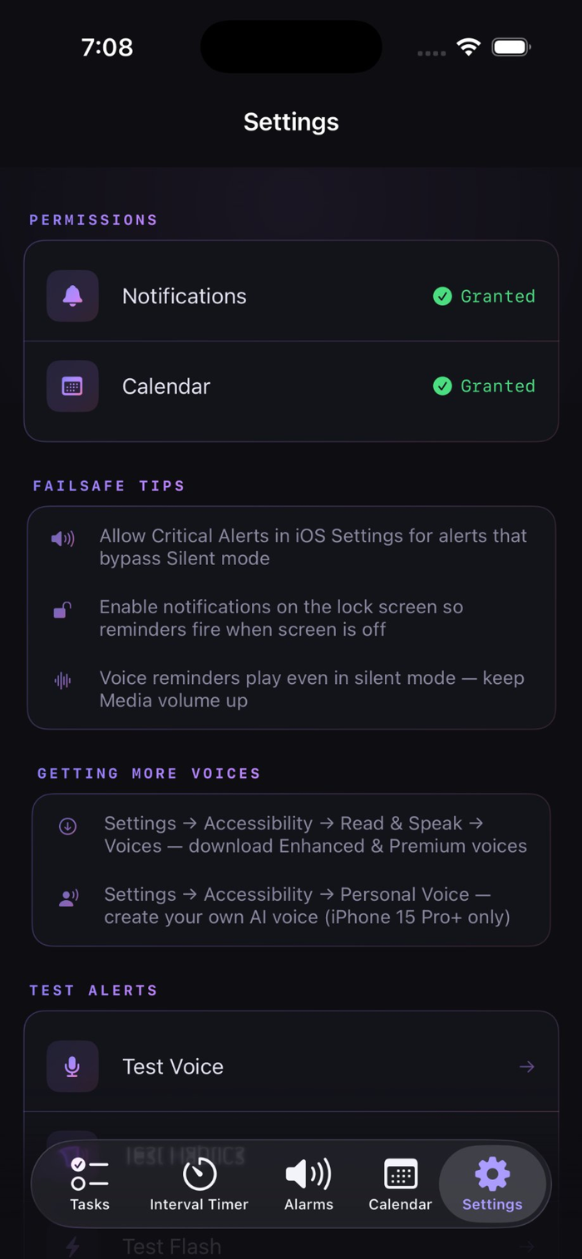Tap the Personal Voice person icon
This screenshot has width=582, height=1259.
tap(68, 897)
